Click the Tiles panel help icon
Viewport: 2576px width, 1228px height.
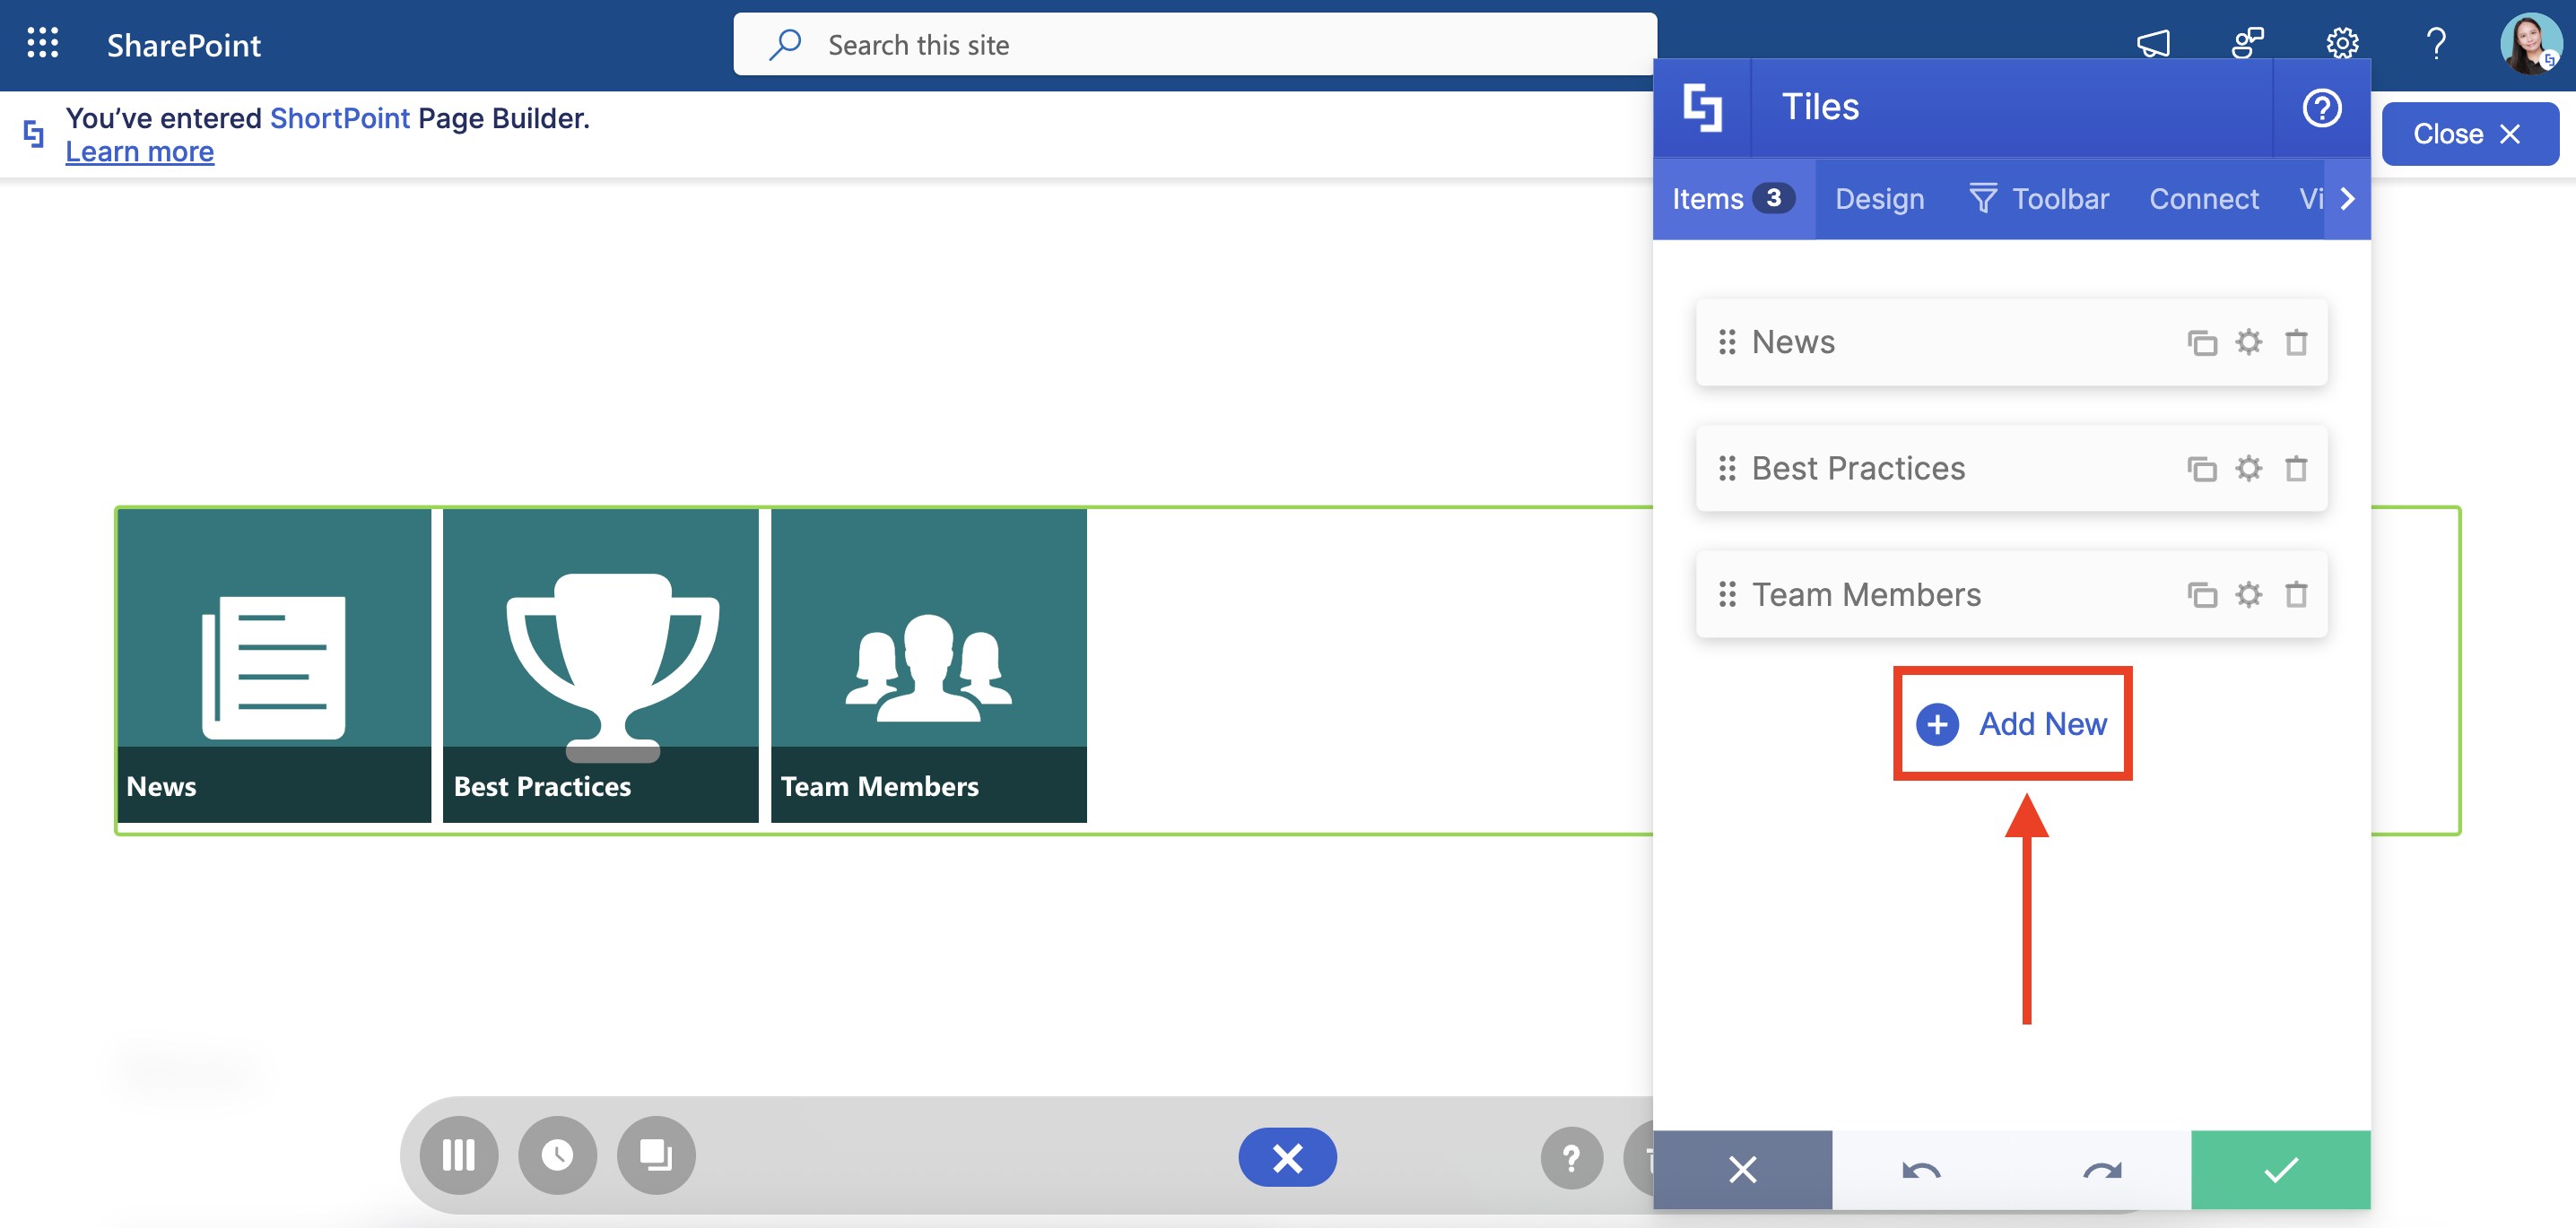(x=2321, y=108)
